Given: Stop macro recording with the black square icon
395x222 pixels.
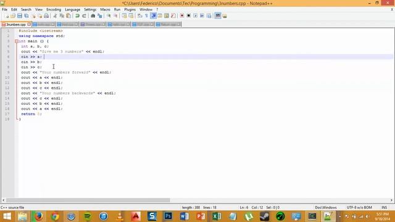Looking at the screenshot, I should click(x=188, y=16).
